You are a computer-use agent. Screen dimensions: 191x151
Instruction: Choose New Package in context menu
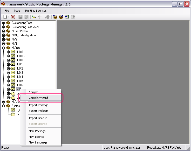[x=40, y=131]
